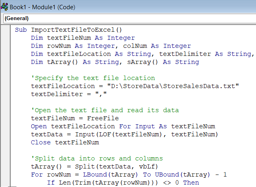The image size is (256, 187).
Task: Click the comment 'Split data into rows and columns'
Action: point(97,158)
